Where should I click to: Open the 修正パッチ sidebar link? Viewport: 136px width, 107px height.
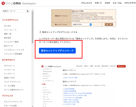tap(8, 46)
